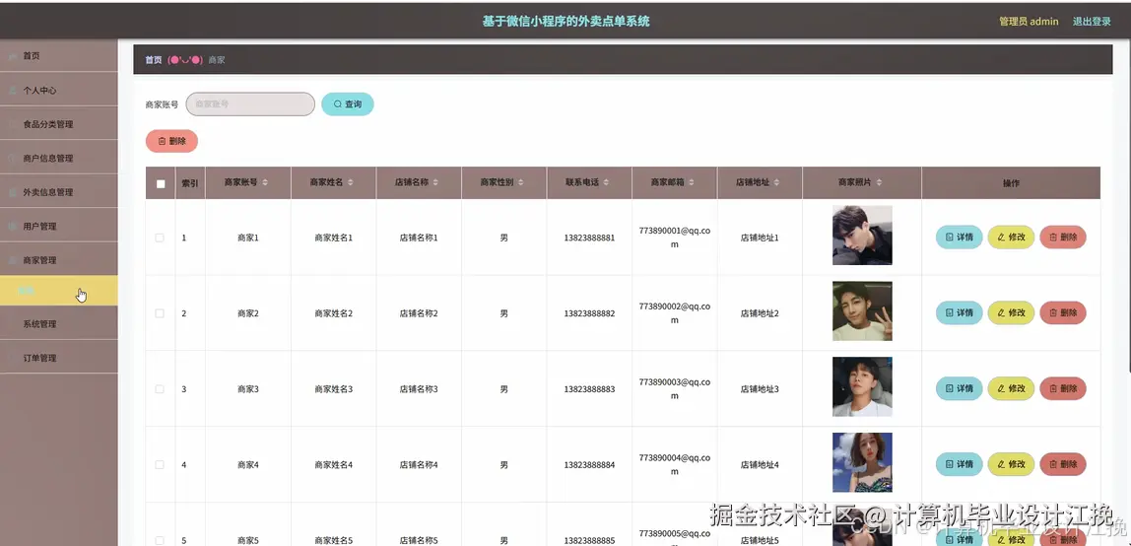Expand 用户管理 sidebar menu
Viewport: 1131px width, 546px height.
click(x=58, y=226)
